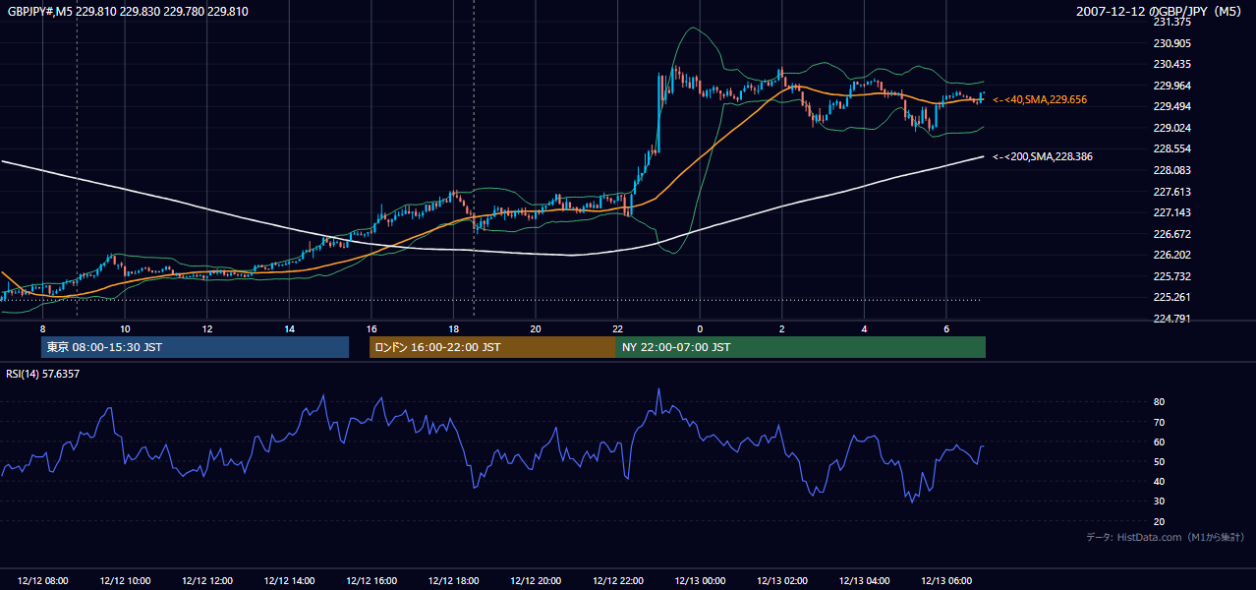Click hour label 0 under price chart
This screenshot has height=590, width=1256.
[x=700, y=328]
